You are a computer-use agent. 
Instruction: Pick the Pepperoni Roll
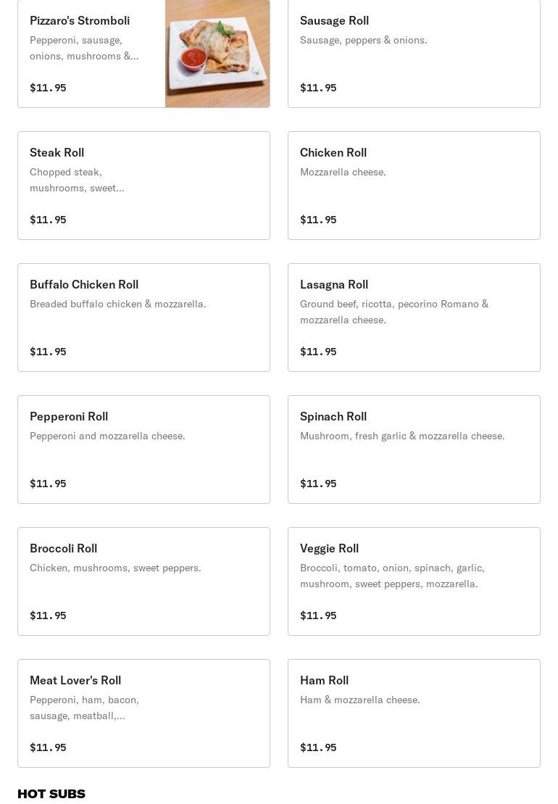pos(143,449)
